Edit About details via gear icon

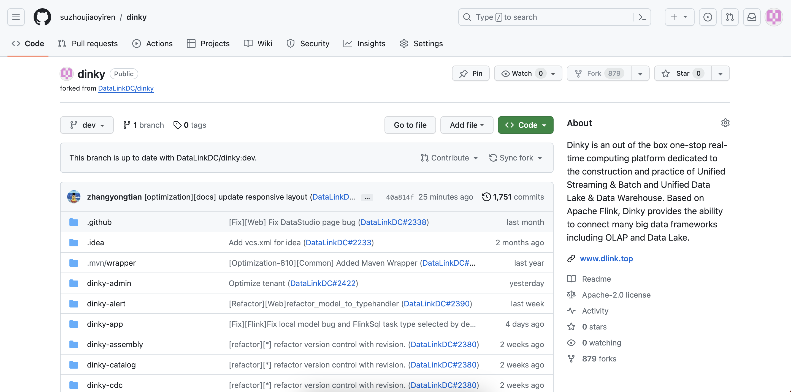(x=725, y=123)
